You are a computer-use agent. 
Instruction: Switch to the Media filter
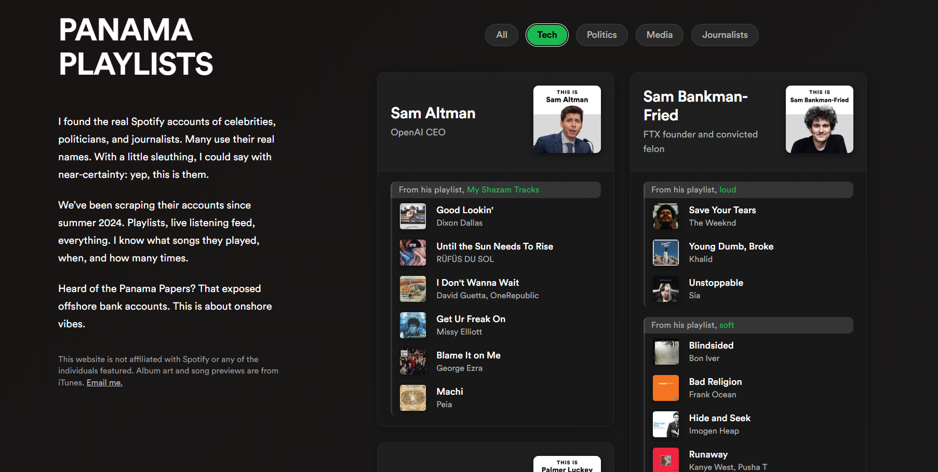(659, 35)
